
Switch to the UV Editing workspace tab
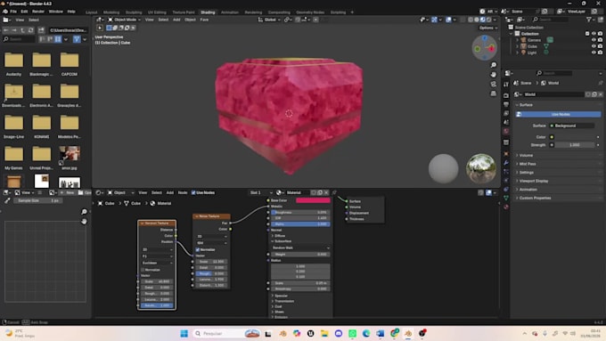pyautogui.click(x=157, y=12)
